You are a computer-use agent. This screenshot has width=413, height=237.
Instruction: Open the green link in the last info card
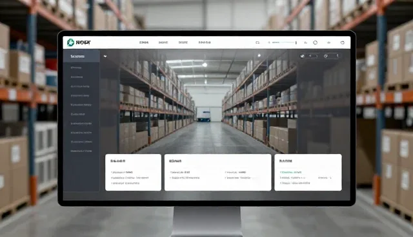click(x=291, y=173)
